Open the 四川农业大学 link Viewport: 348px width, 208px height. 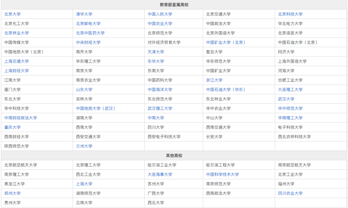coord(290,193)
